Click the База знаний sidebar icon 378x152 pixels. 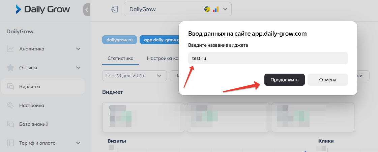[x=10, y=124]
